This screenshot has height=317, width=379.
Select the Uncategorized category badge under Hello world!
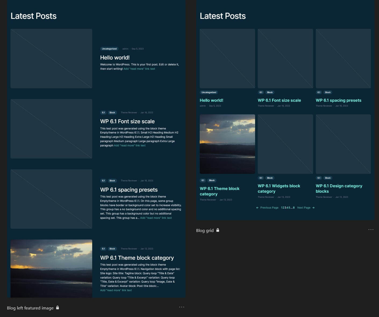209,92
